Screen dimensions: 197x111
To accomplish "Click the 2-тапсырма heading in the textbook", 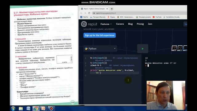I will [x=21, y=56].
